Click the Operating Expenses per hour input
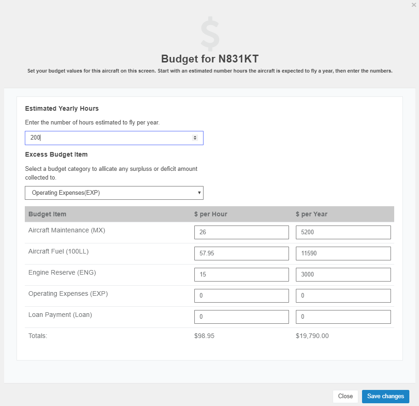 tap(241, 295)
